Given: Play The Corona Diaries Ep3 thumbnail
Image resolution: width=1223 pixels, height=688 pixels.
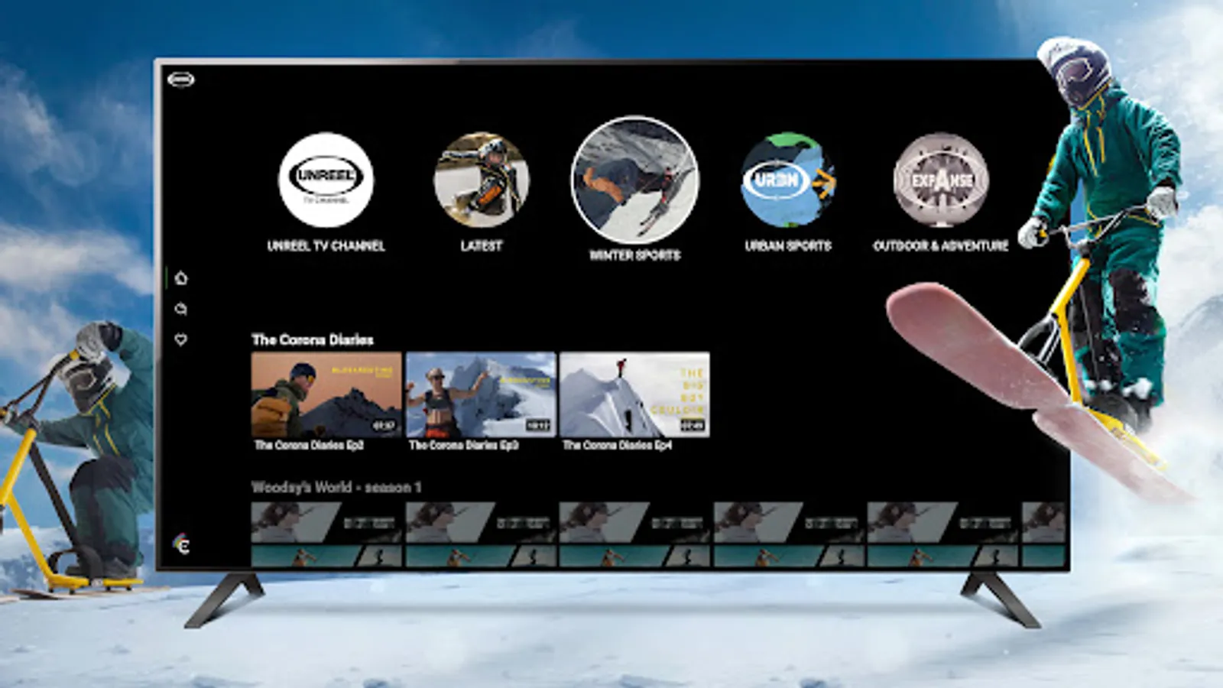Looking at the screenshot, I should 481,394.
